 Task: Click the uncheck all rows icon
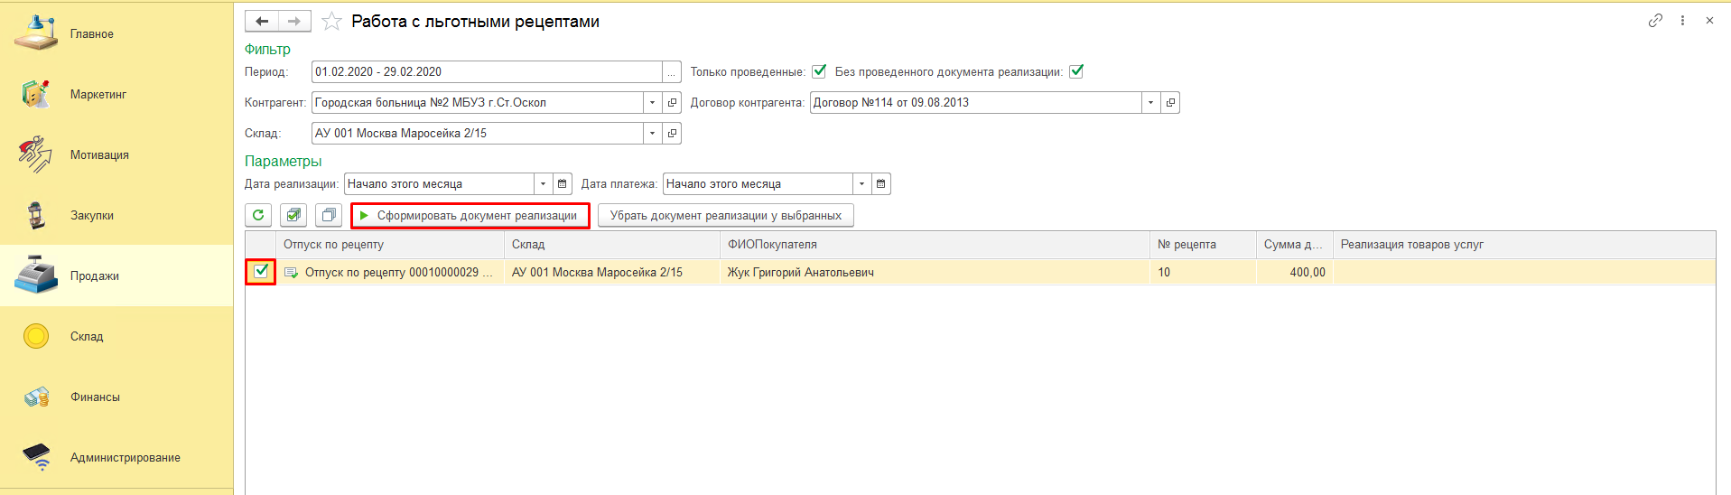pyautogui.click(x=329, y=215)
